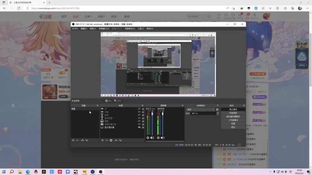The image size is (312, 175).
Task: Open the 文件(F) menu in OBS
Action: pyautogui.click(x=75, y=28)
